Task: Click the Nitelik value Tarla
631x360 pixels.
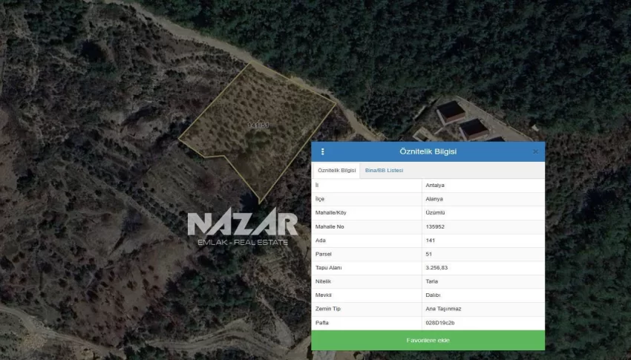Action: [432, 281]
